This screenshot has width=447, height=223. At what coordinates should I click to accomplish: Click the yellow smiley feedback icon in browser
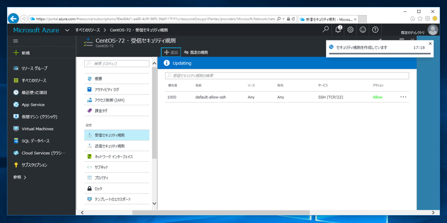(x=435, y=19)
